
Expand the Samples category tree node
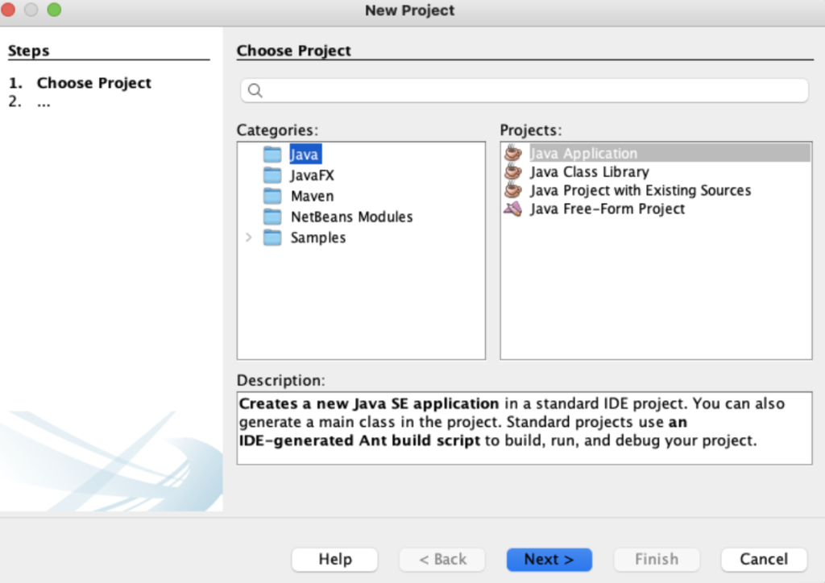[x=248, y=238]
